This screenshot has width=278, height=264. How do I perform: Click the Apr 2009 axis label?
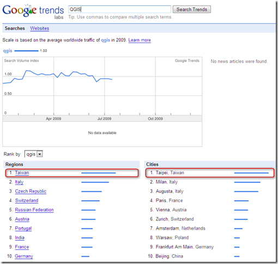pos(53,119)
